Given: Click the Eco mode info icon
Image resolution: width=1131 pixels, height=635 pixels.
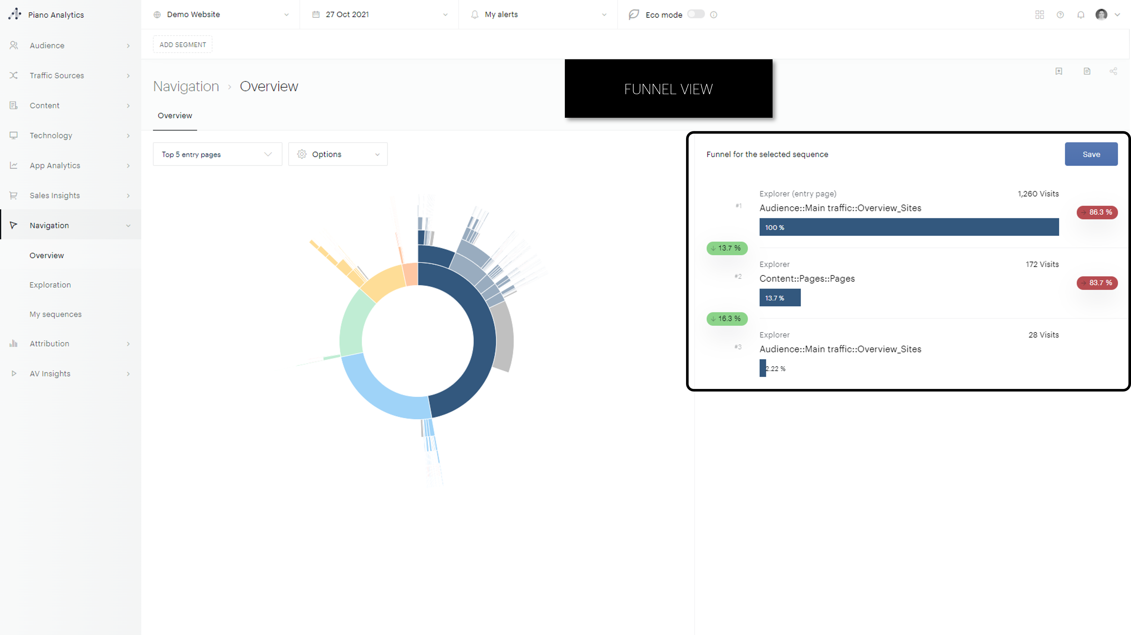Looking at the screenshot, I should click(714, 14).
